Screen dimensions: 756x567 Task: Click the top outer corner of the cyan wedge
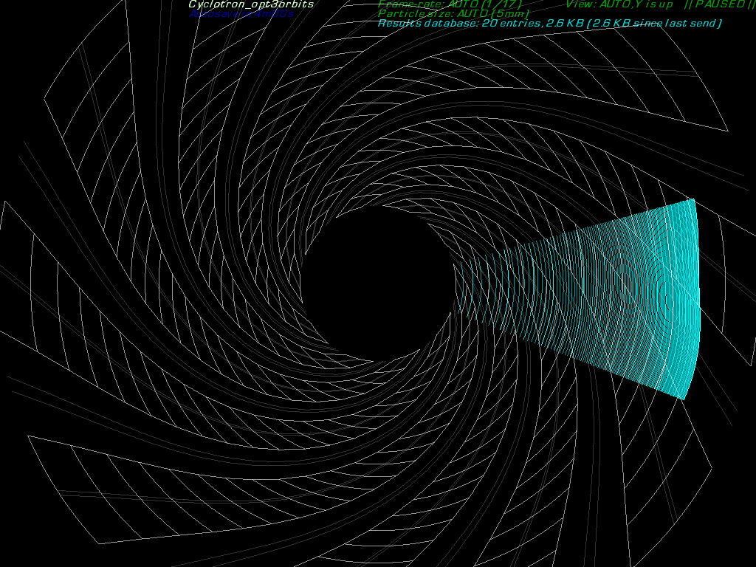pyautogui.click(x=693, y=199)
